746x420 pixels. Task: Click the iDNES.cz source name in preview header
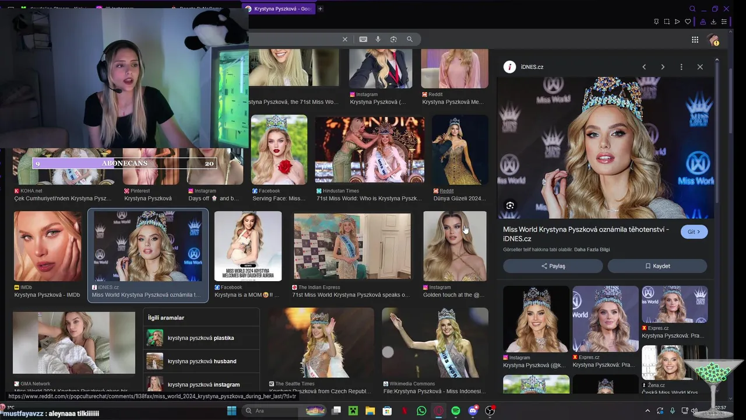coord(532,67)
